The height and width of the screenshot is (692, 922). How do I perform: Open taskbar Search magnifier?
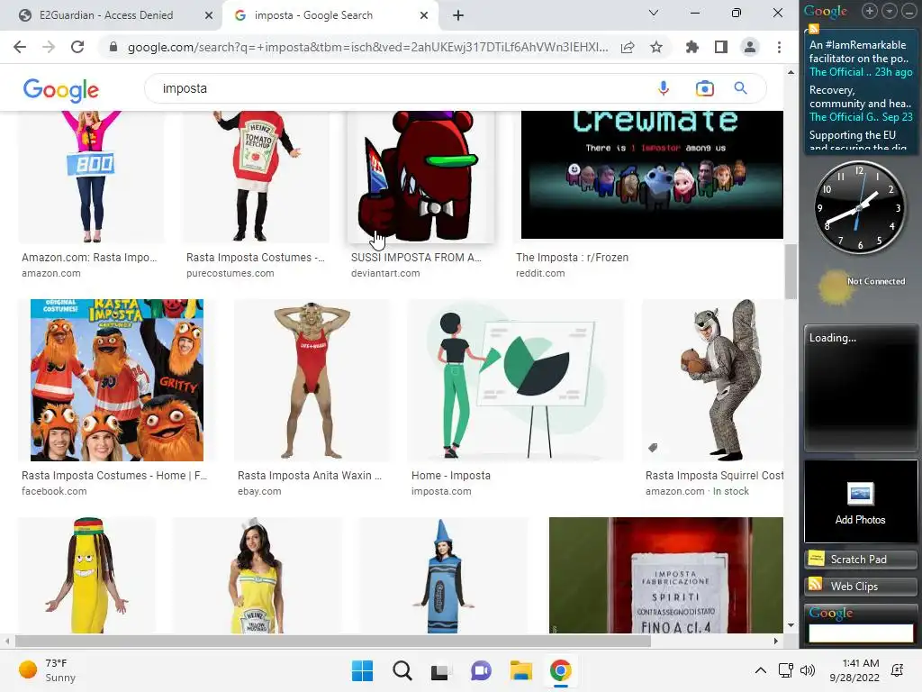click(402, 670)
